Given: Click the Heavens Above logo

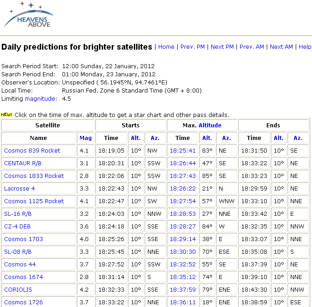Looking at the screenshot, I should pyautogui.click(x=29, y=15).
